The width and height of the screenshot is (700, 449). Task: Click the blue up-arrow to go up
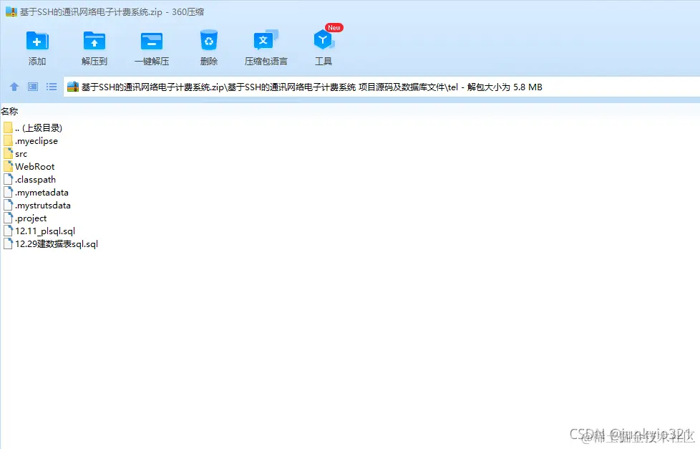[x=14, y=87]
